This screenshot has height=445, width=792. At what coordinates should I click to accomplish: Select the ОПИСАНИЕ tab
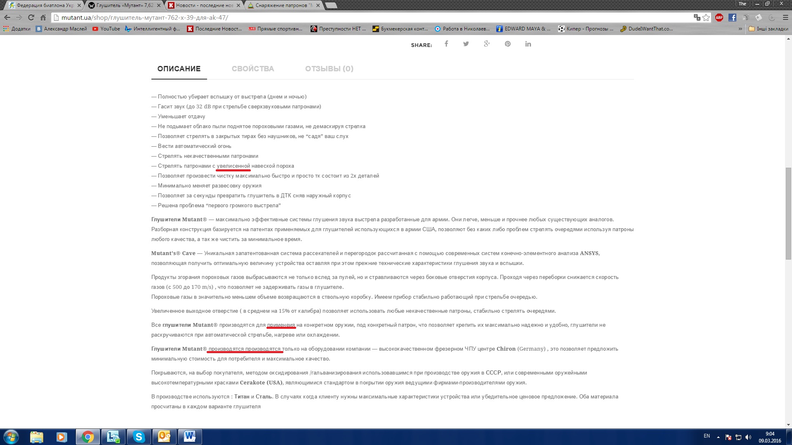(x=179, y=69)
